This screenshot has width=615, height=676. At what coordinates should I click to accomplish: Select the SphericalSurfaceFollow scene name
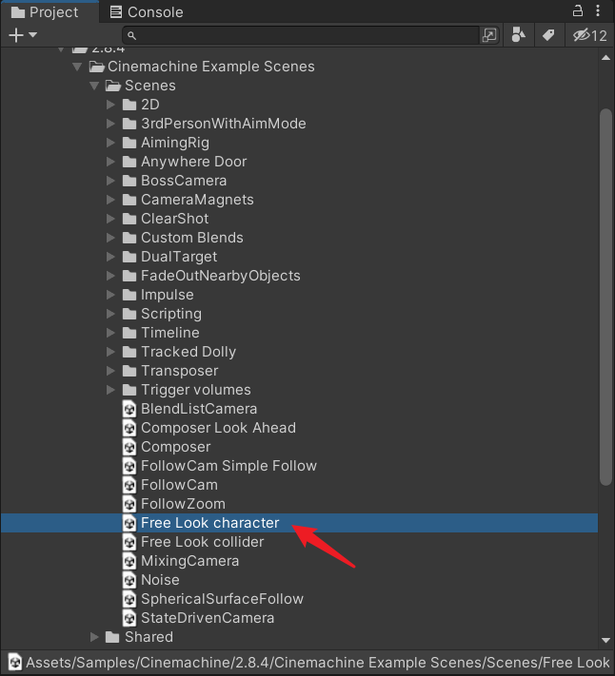pyautogui.click(x=222, y=599)
